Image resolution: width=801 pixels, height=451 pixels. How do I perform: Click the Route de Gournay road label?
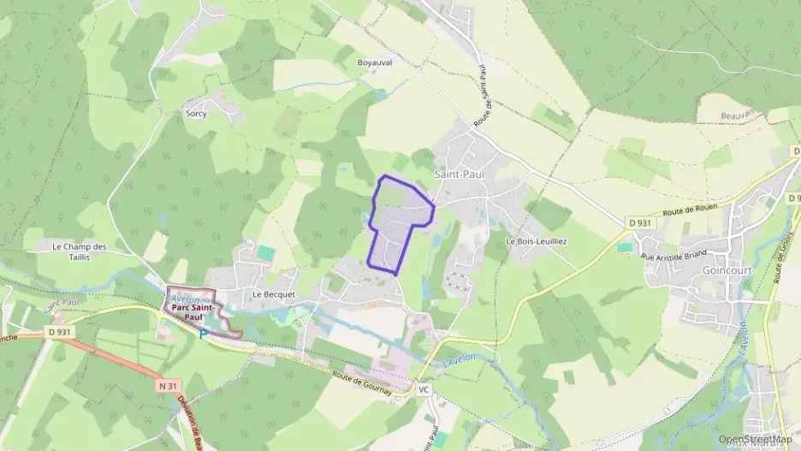coord(362,383)
